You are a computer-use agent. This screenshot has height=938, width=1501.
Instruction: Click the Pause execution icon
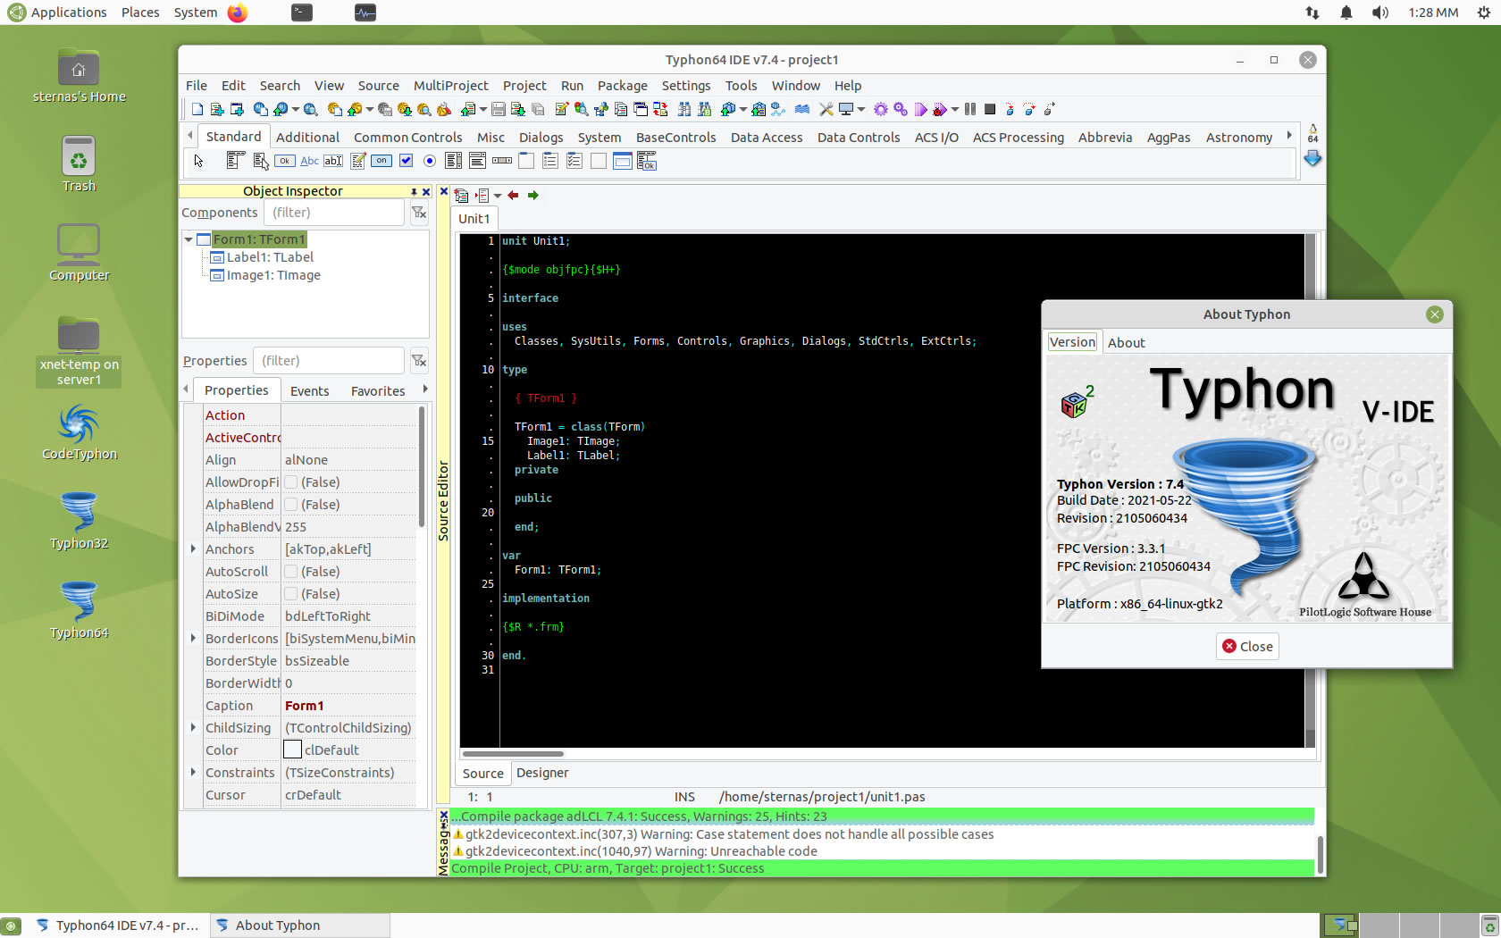[x=970, y=109]
